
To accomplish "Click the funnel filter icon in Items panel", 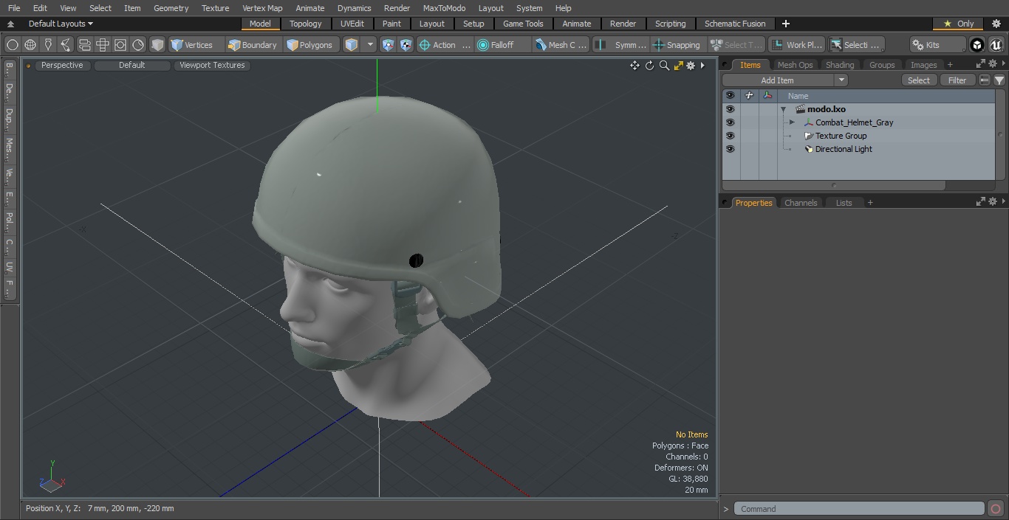I will tap(999, 80).
